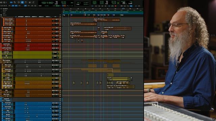Select the Zoomer magnifier tool
The image size is (216, 121).
15,2
